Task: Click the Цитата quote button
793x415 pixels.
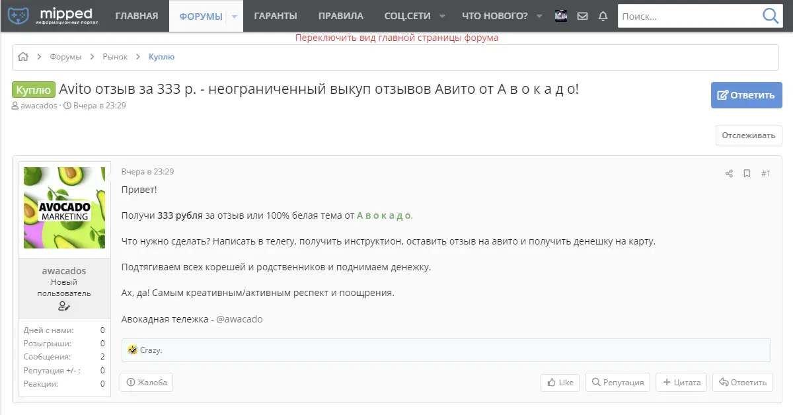Action: [x=681, y=382]
